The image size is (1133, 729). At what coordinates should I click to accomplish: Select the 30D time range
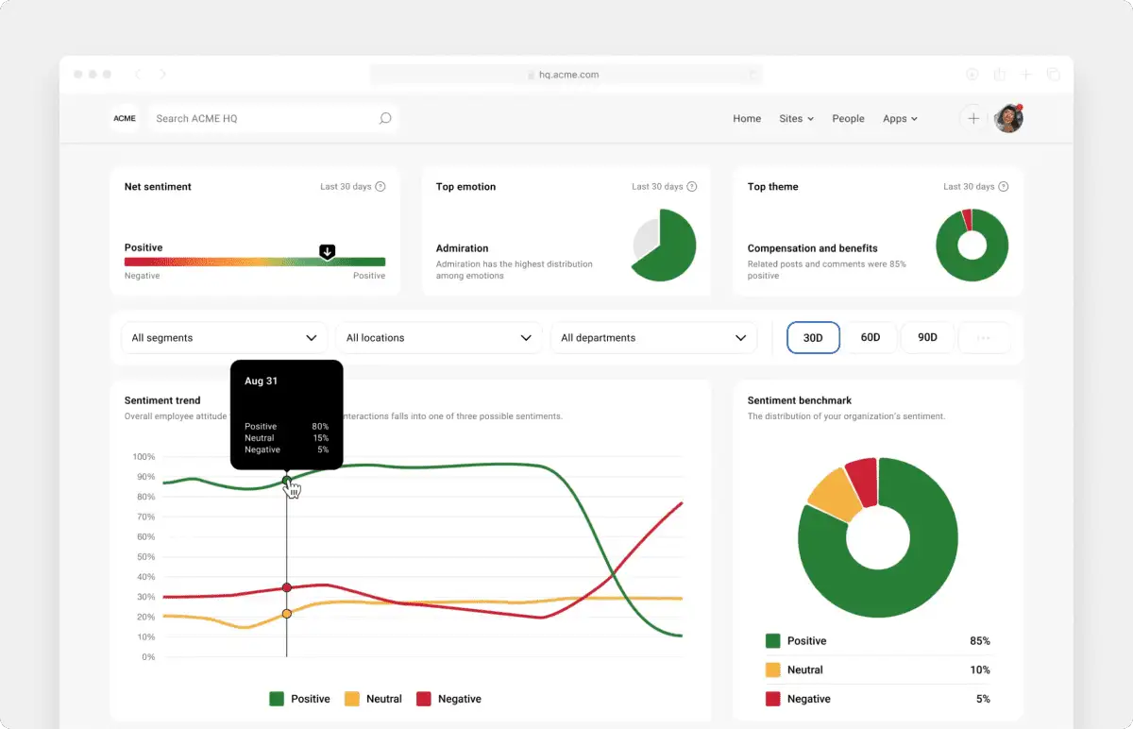tap(813, 338)
